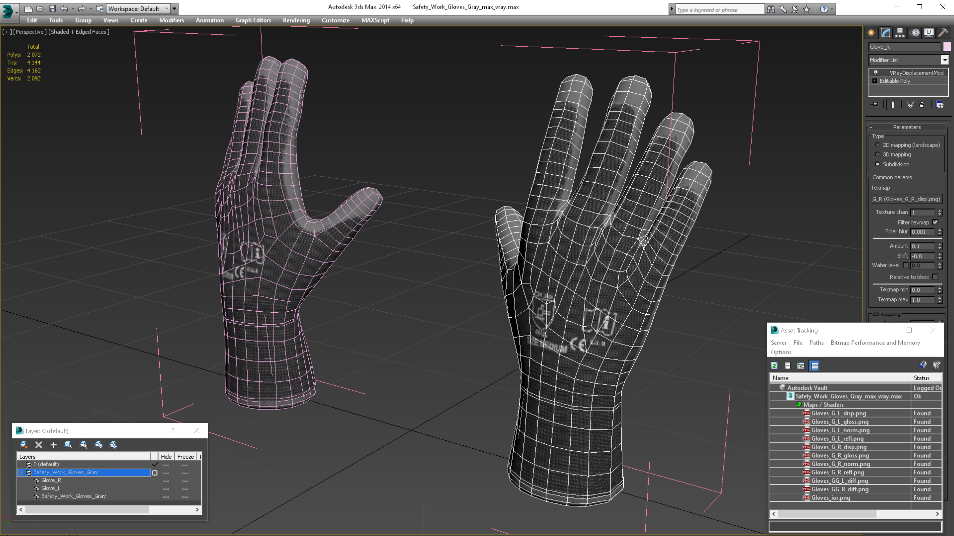954x536 pixels.
Task: Select Gloves_ior.png in asset list
Action: (830, 498)
